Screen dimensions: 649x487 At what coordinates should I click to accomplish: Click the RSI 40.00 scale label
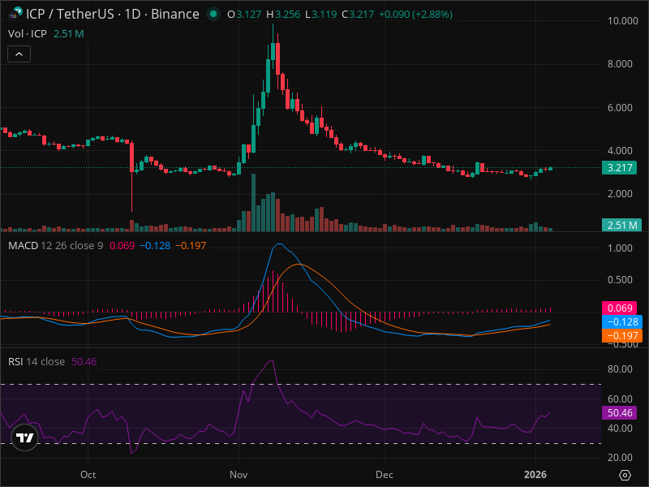pyautogui.click(x=620, y=429)
